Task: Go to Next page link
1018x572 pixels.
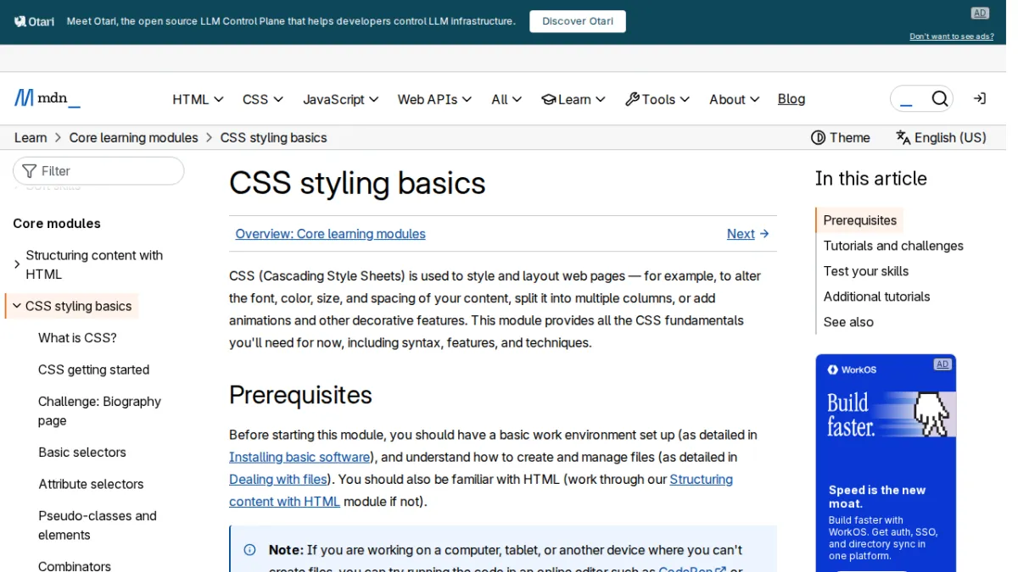Action: point(747,234)
